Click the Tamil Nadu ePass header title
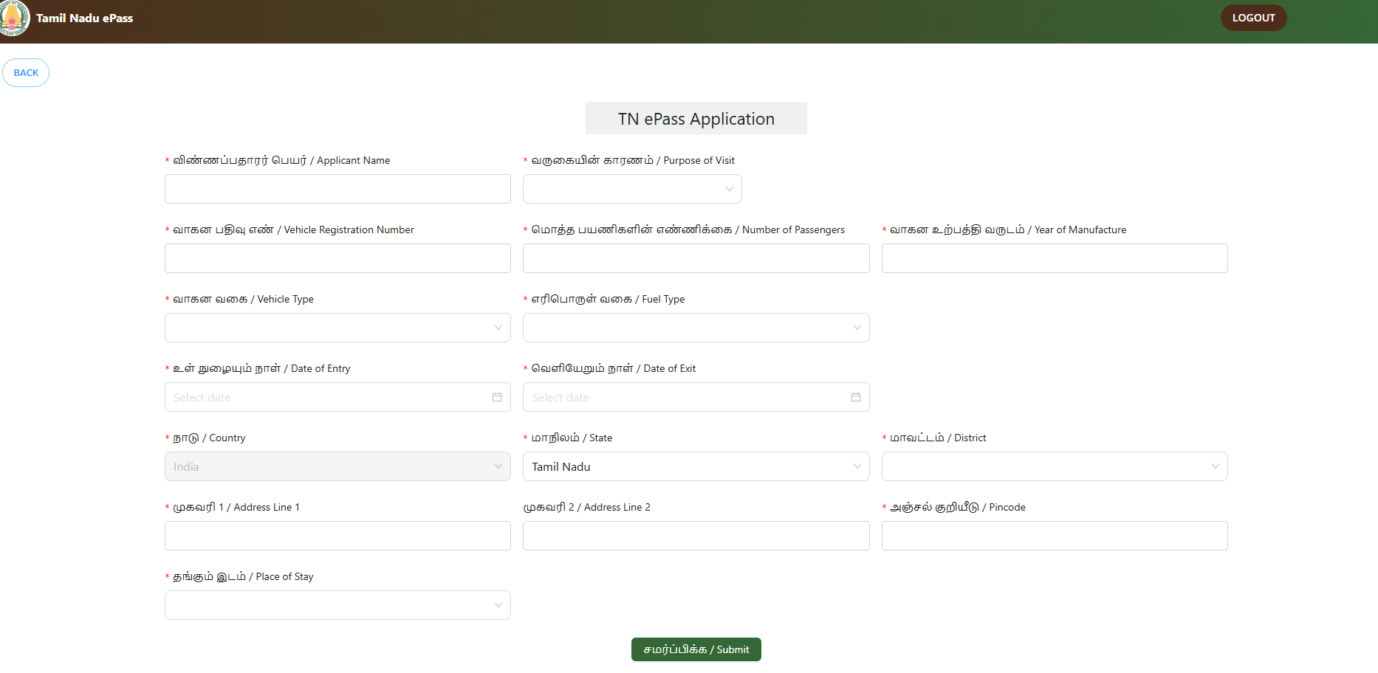Viewport: 1378px width, 673px height. (84, 18)
